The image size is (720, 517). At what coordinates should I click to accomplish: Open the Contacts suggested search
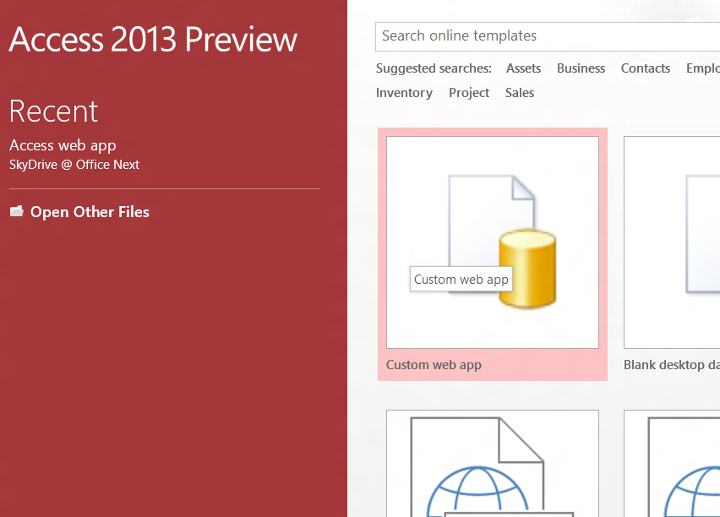point(645,68)
